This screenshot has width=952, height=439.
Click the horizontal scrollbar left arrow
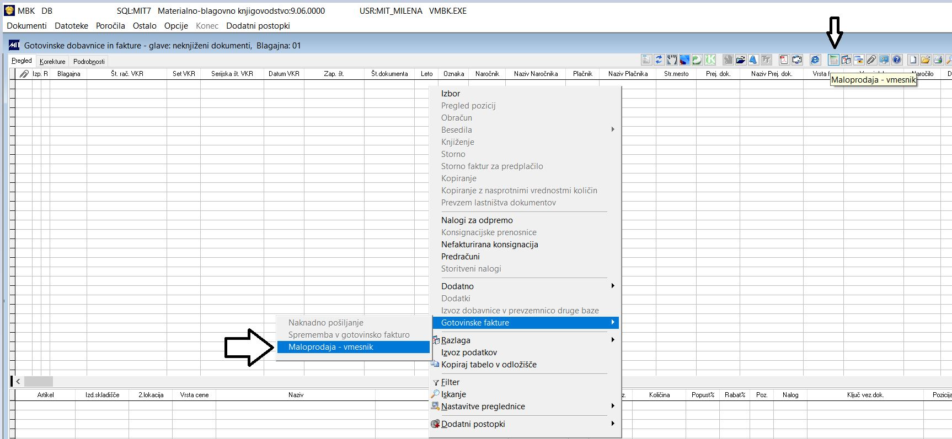(x=18, y=381)
